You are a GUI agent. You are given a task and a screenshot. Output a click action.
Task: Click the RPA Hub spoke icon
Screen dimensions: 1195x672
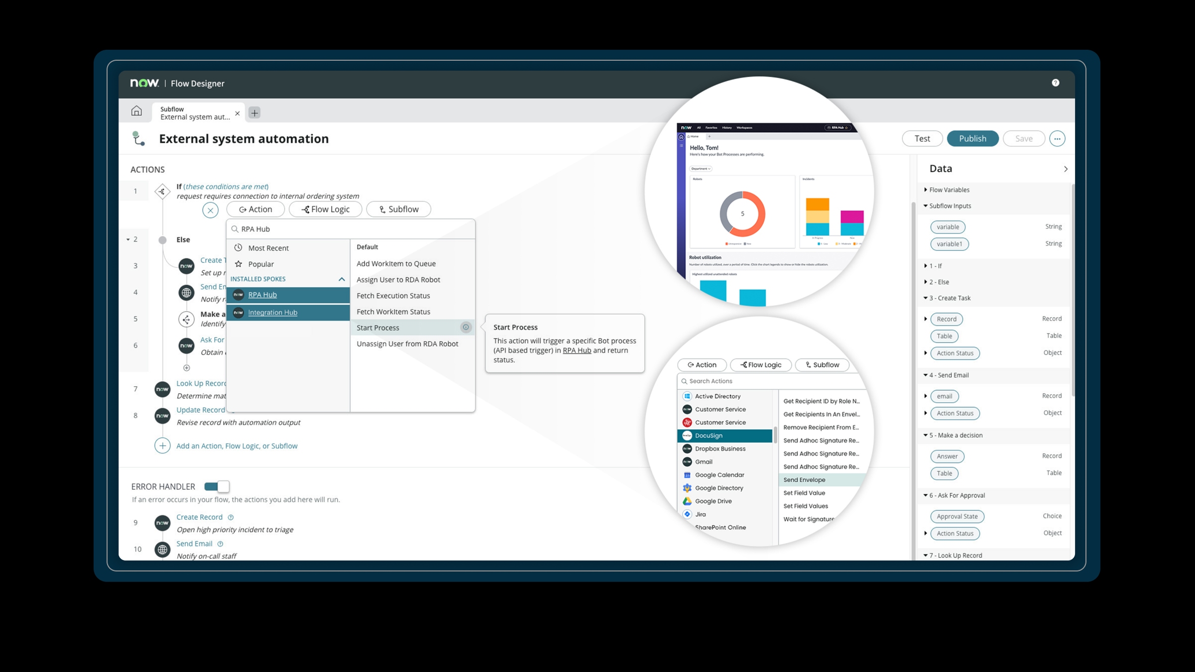pos(238,295)
